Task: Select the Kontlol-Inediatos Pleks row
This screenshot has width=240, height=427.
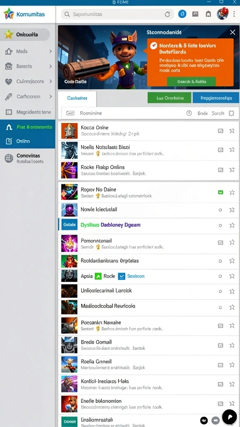Action: [149, 384]
